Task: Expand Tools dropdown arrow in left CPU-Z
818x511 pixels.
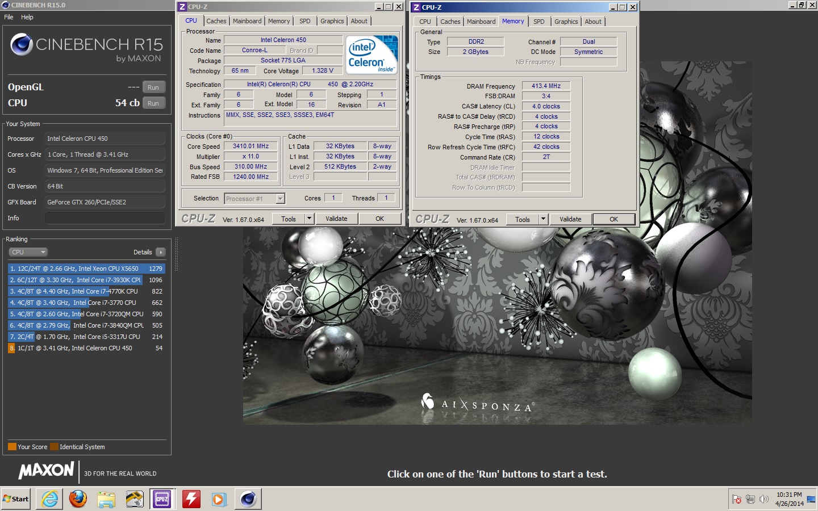Action: [310, 219]
